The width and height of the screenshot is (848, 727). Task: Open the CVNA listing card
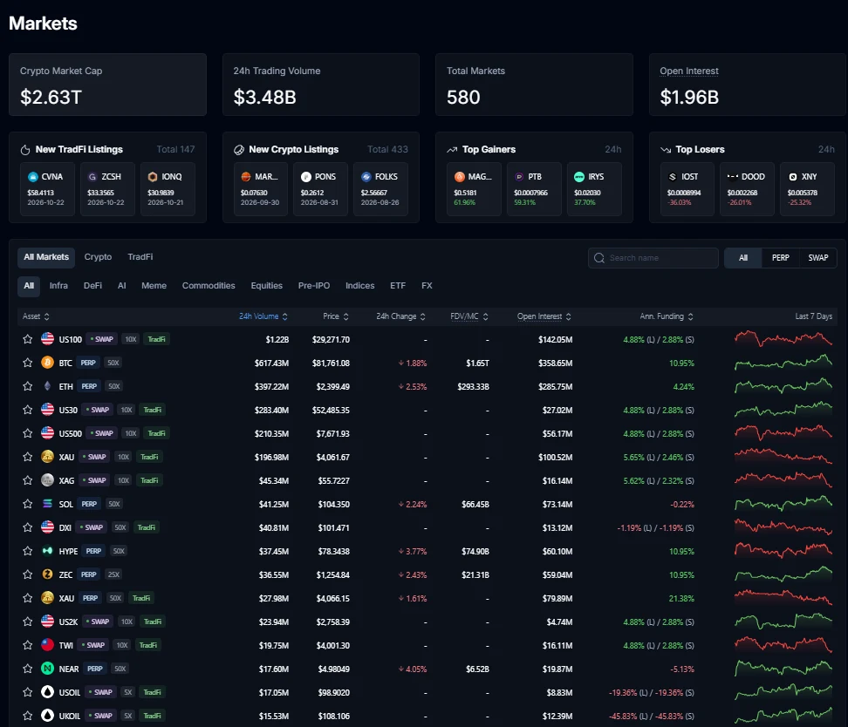pyautogui.click(x=48, y=189)
